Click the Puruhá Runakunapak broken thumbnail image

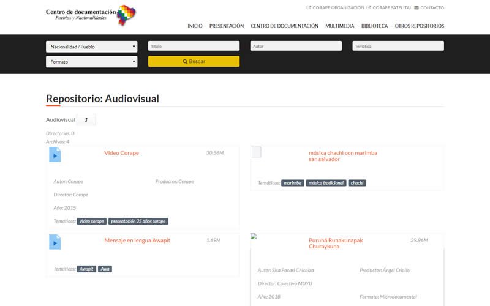pos(254,236)
